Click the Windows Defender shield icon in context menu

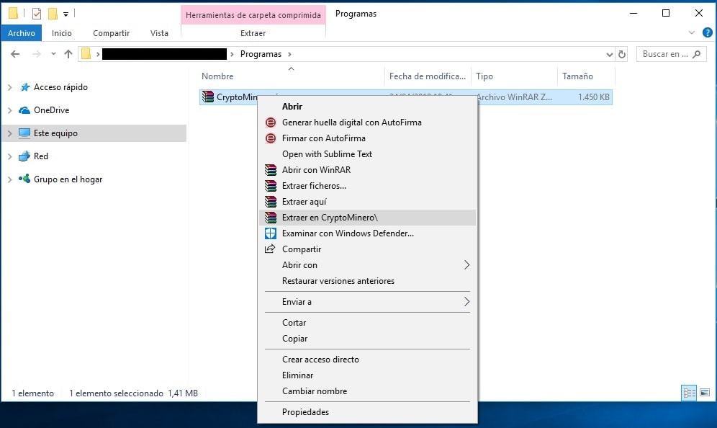(270, 233)
